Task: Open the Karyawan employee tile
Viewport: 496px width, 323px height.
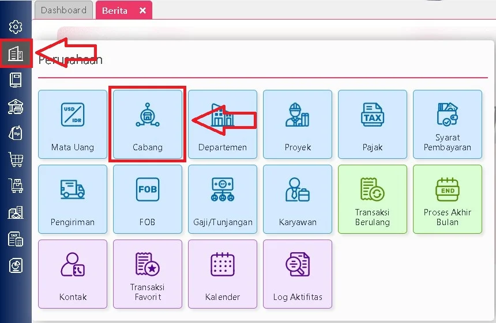Action: point(298,199)
